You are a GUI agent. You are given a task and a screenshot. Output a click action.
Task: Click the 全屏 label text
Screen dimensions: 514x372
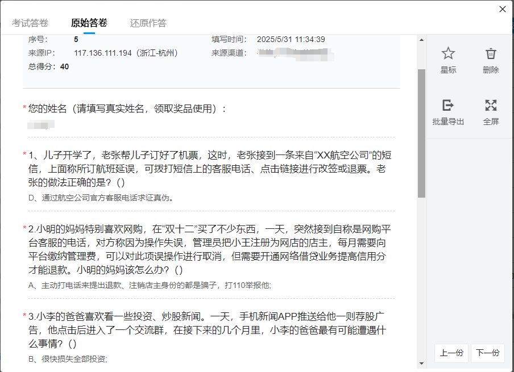click(491, 122)
